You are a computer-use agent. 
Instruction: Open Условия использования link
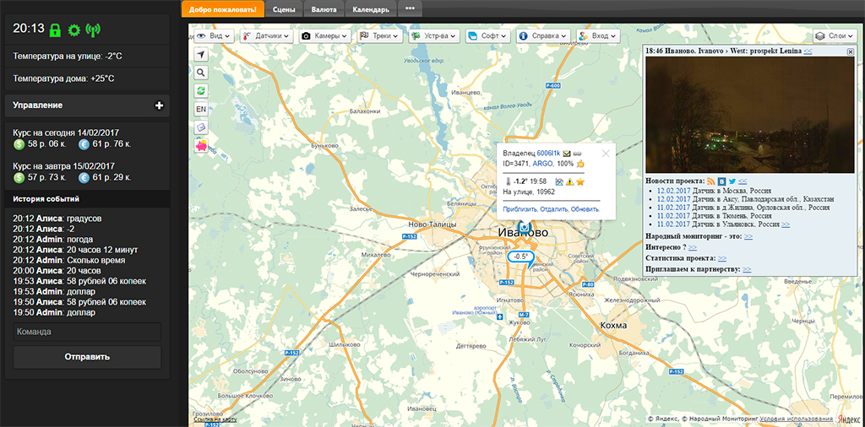pos(797,419)
